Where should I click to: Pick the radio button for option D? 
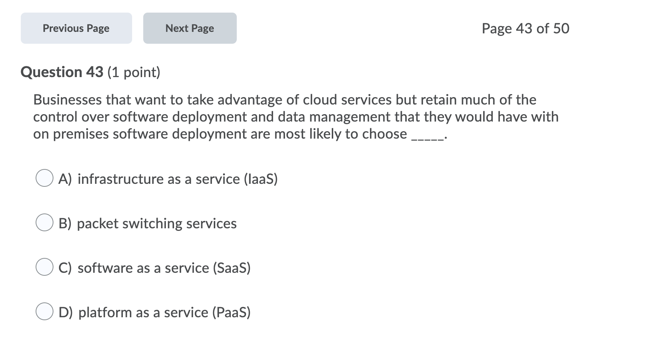click(x=45, y=312)
